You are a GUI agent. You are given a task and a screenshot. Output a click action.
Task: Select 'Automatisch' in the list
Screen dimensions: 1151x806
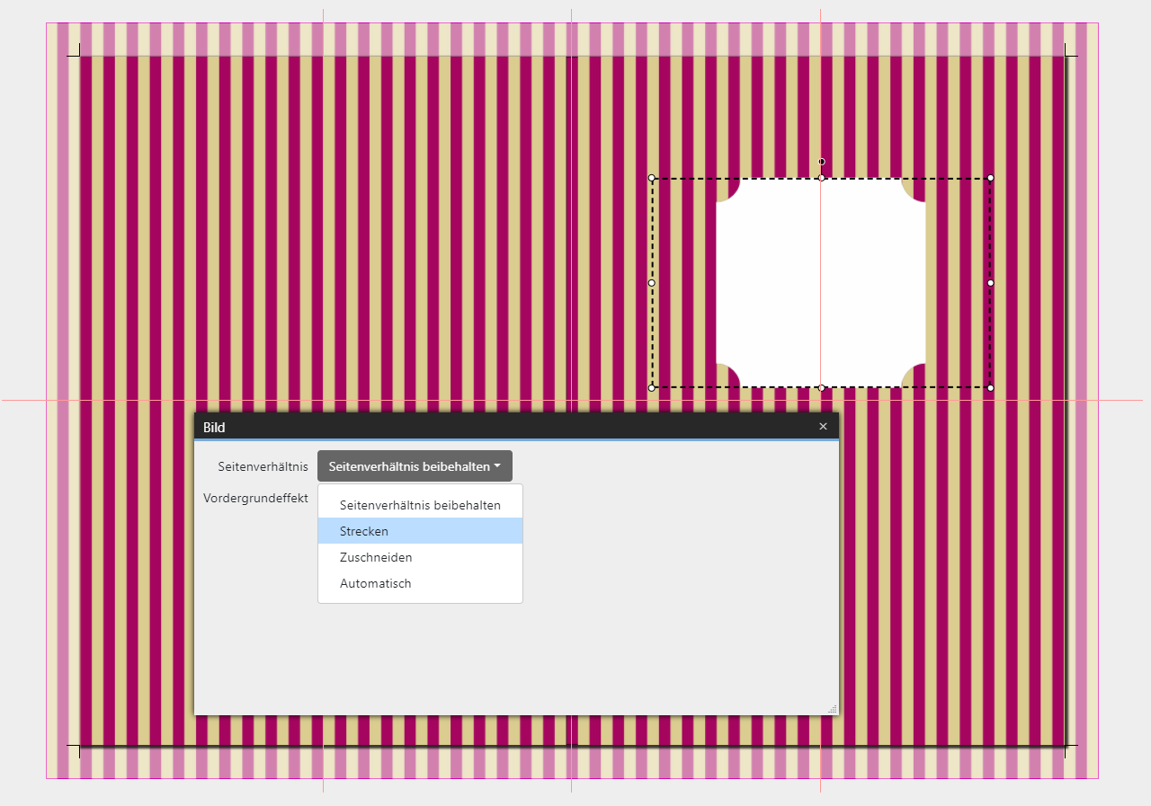420,583
